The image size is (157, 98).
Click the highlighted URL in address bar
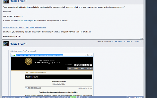coord(39,55)
